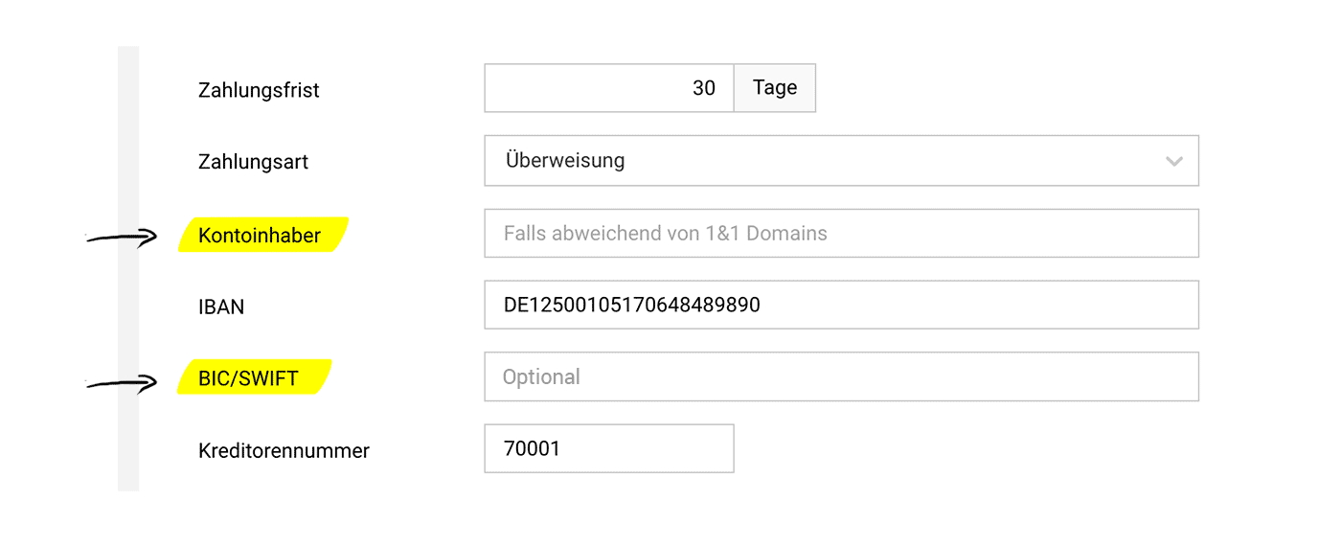Click the Kreditorennummer label
The image size is (1341, 546).
(284, 450)
